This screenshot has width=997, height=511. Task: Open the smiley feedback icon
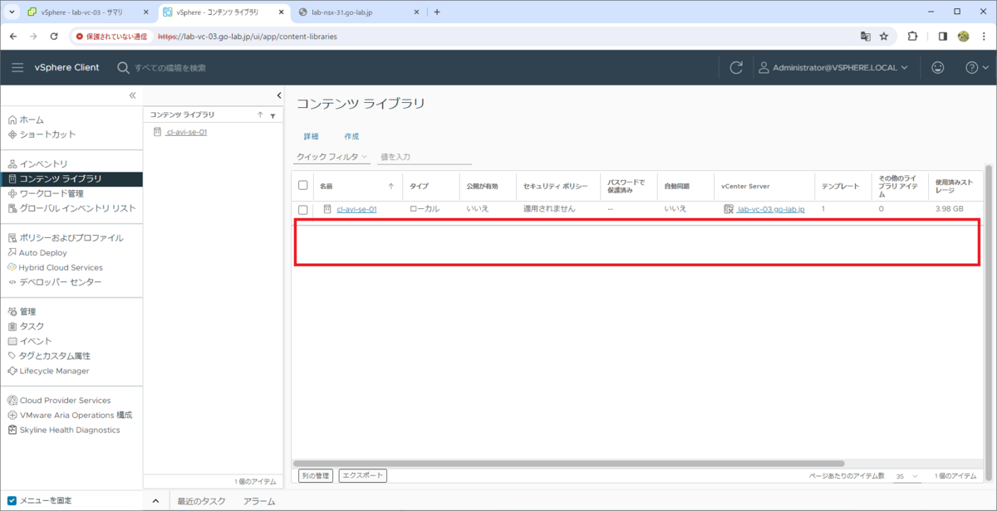938,67
